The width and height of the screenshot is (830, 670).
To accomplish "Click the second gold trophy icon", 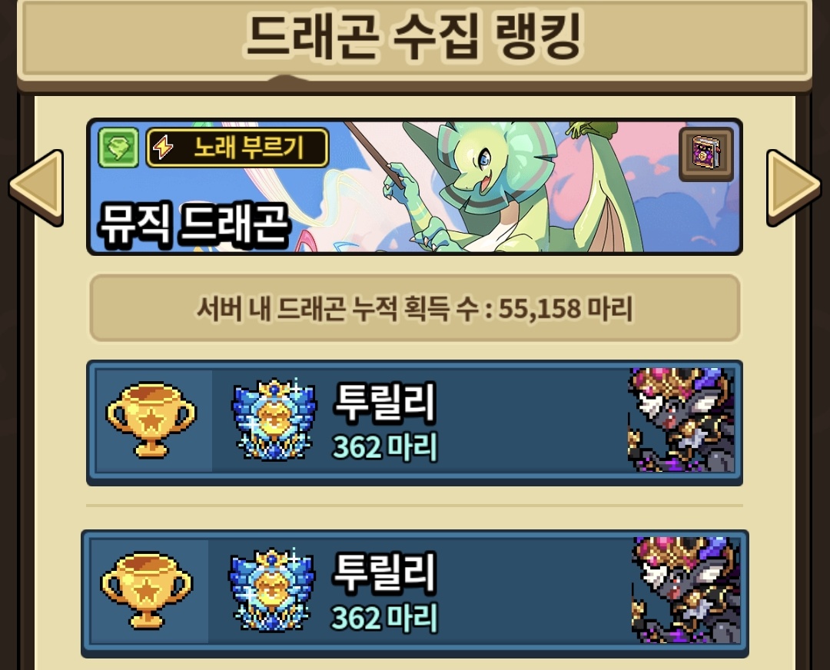I will coord(147,591).
